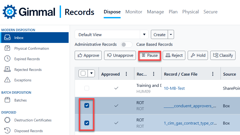The width and height of the screenshot is (240, 135).
Task: Check the select-all checkbox in header
Action: point(83,74)
